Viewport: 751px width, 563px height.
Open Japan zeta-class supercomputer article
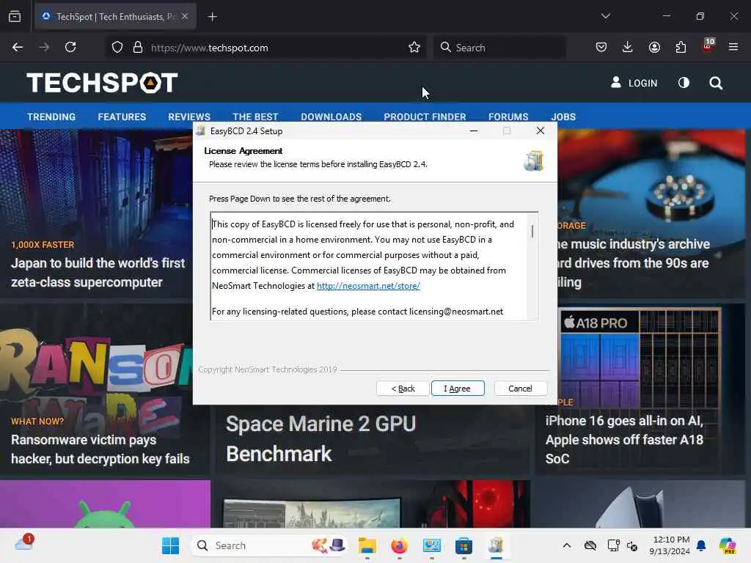click(x=98, y=273)
